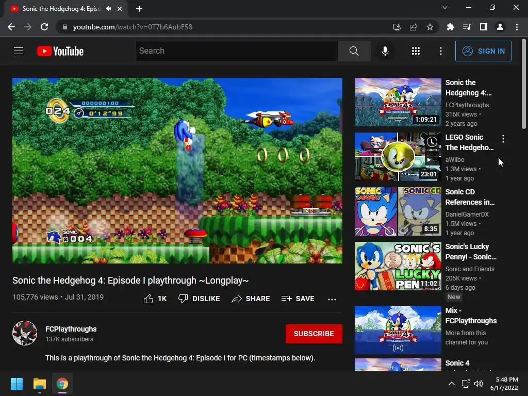Select the Sonic the Hedgehog 4 tab
The image size is (528, 396).
tap(62, 9)
